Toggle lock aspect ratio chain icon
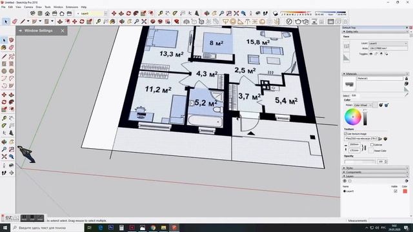This screenshot has width=413, height=232. click(365, 148)
